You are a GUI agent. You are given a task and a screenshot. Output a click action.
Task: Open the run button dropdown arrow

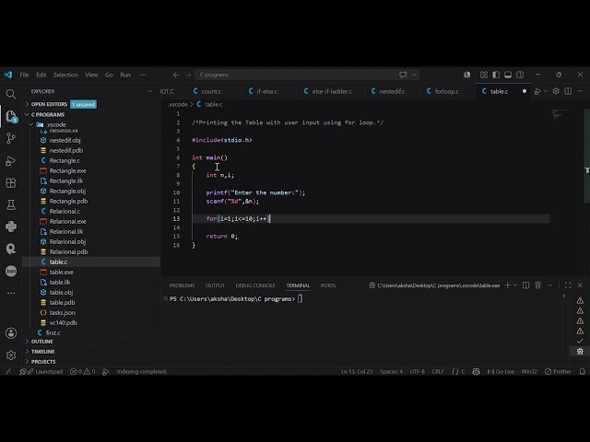coord(545,91)
